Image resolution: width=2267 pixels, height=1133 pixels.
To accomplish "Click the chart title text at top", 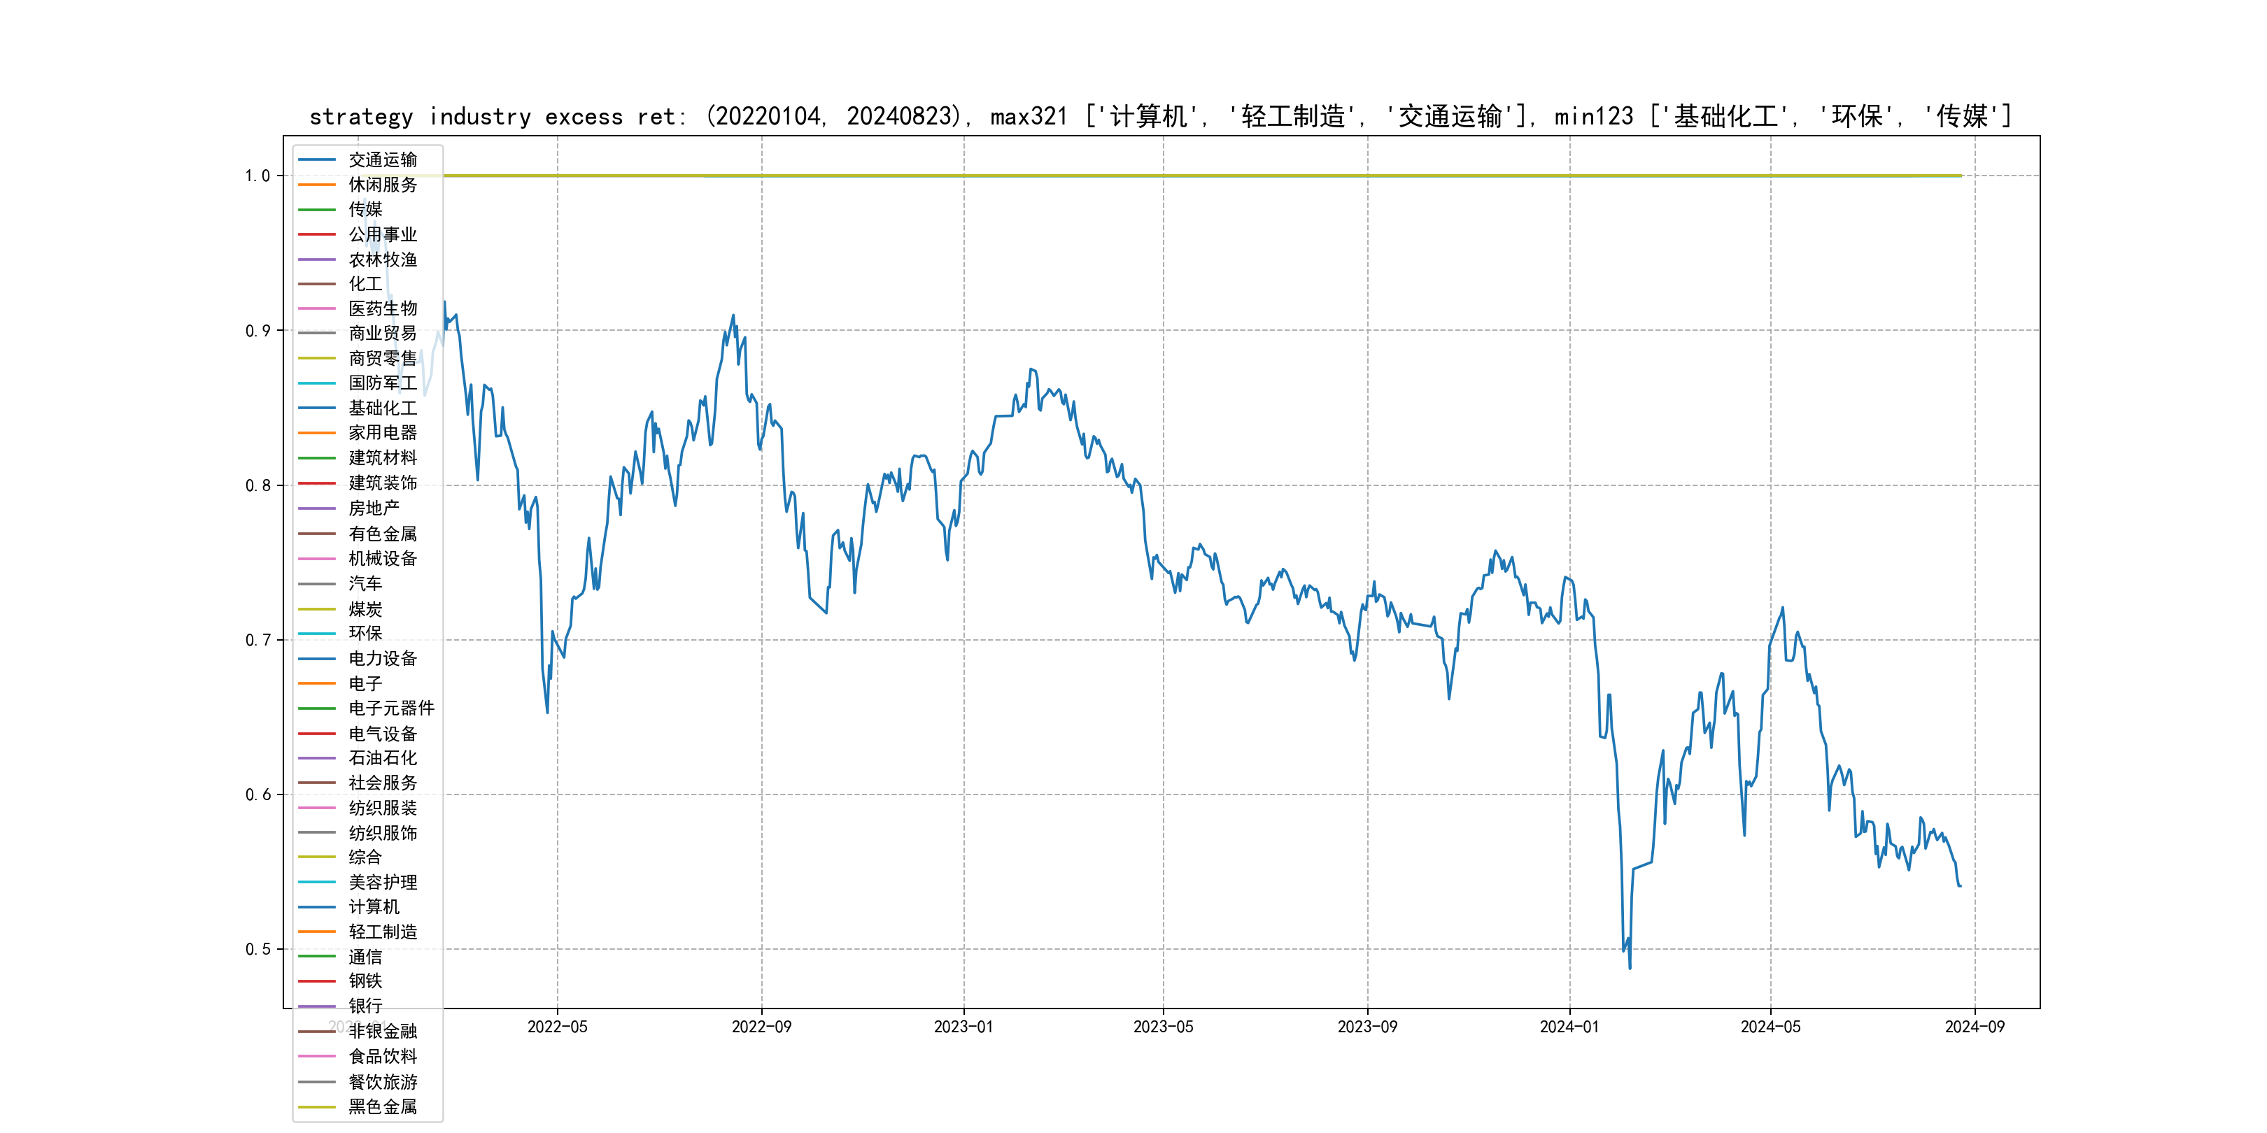I will 1160,116.
